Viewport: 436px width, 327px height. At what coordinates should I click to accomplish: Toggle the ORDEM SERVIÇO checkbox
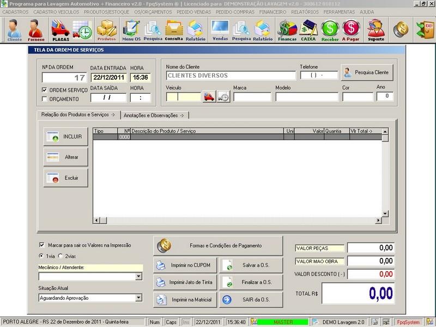(x=44, y=90)
